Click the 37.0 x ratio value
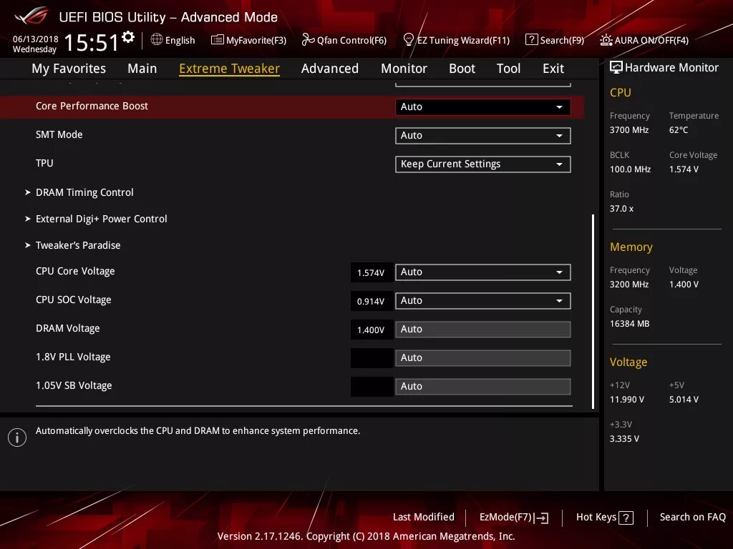 (621, 209)
